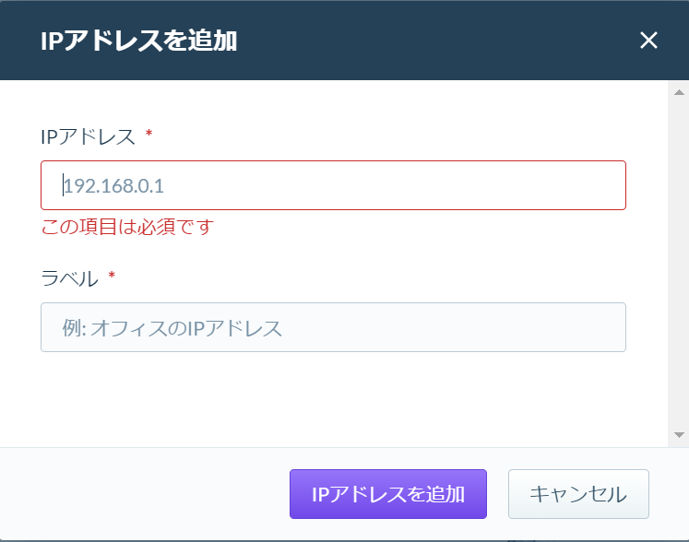Image resolution: width=689 pixels, height=542 pixels.
Task: Click the ラベル field label
Action: point(69,278)
